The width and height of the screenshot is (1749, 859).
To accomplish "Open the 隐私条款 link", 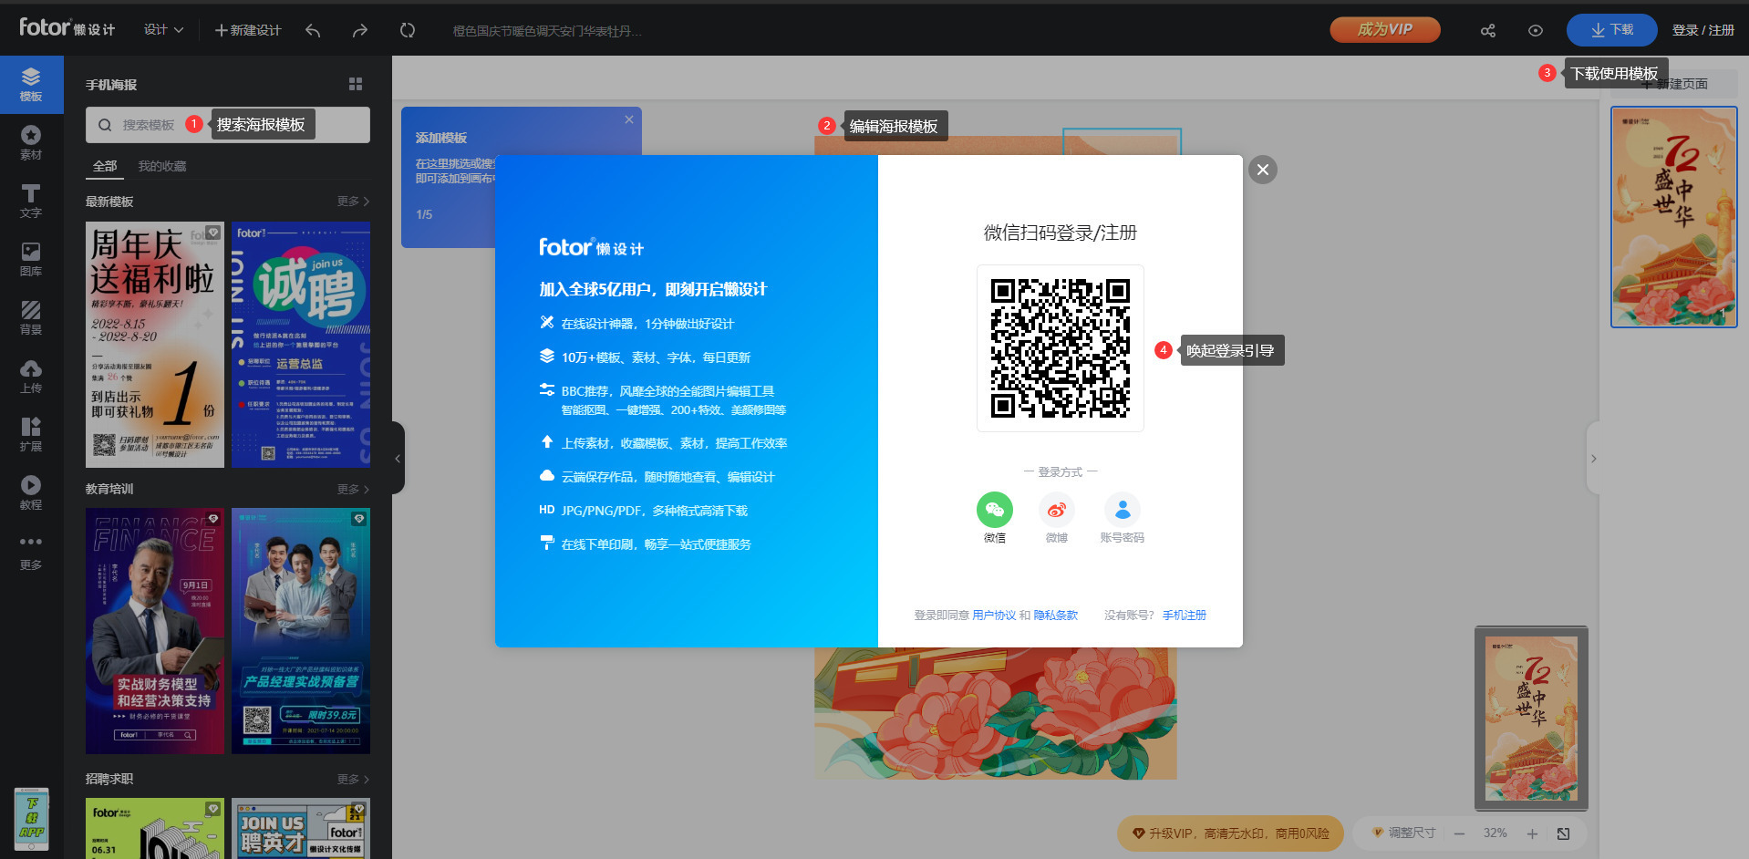I will [1055, 616].
